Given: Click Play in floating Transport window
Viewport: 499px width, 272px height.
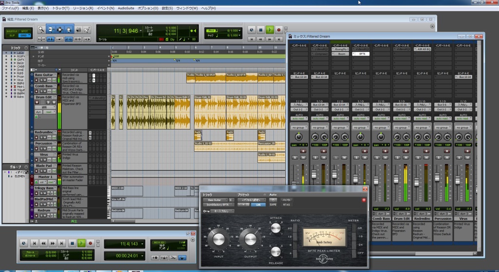Looking at the screenshot, I should [81, 243].
